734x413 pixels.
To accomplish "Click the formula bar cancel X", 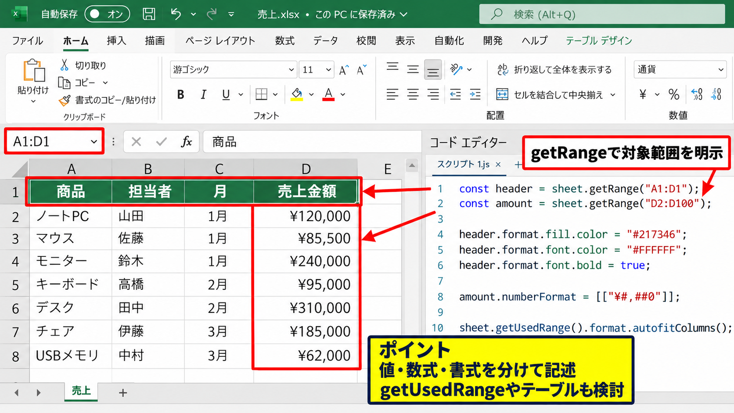I will 136,142.
